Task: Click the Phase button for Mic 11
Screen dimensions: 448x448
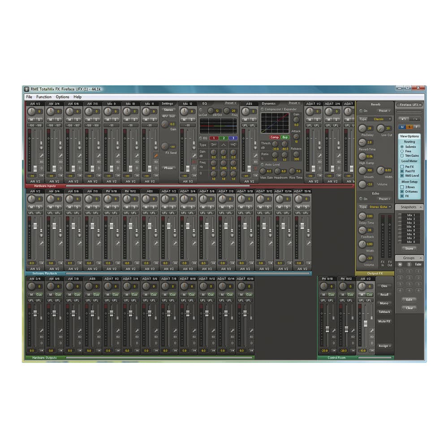Action: pyautogui.click(x=168, y=168)
